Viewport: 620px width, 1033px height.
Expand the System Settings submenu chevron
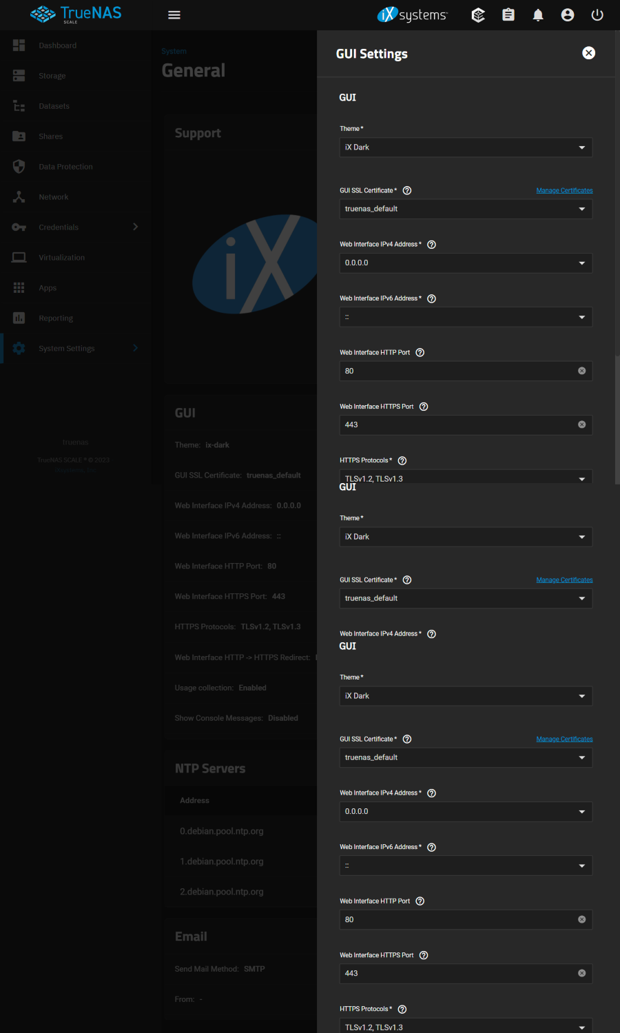coord(135,348)
